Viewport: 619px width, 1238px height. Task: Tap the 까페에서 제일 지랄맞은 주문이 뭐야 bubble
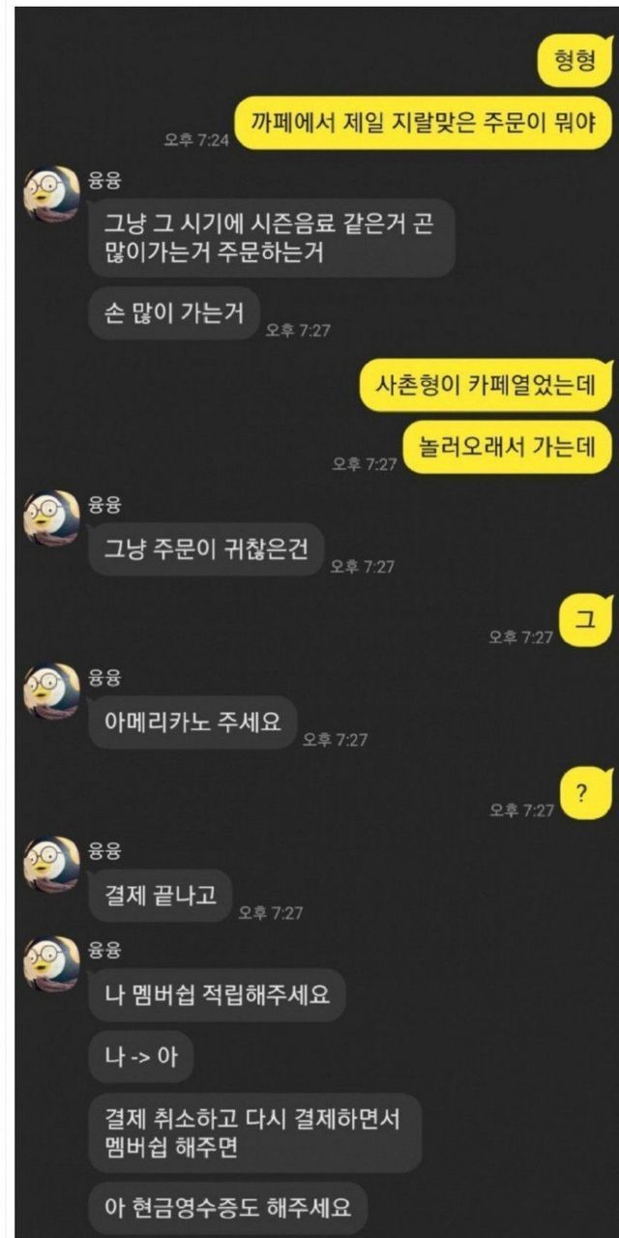coord(425,124)
